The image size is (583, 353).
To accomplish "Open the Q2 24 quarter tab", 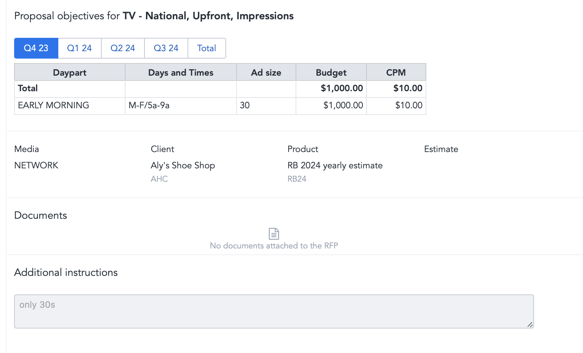I will (123, 48).
